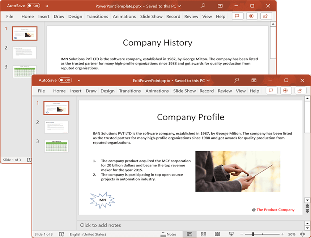This screenshot has width=311, height=238.
Task: Open Comments pane icon in EditPowerPoint window
Action: tap(271, 91)
